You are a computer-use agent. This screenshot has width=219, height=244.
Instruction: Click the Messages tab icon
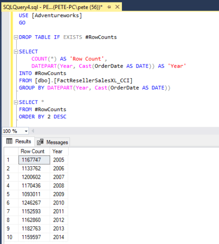click(40, 142)
